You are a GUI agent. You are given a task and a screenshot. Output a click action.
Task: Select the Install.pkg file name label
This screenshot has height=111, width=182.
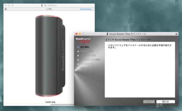point(50,102)
